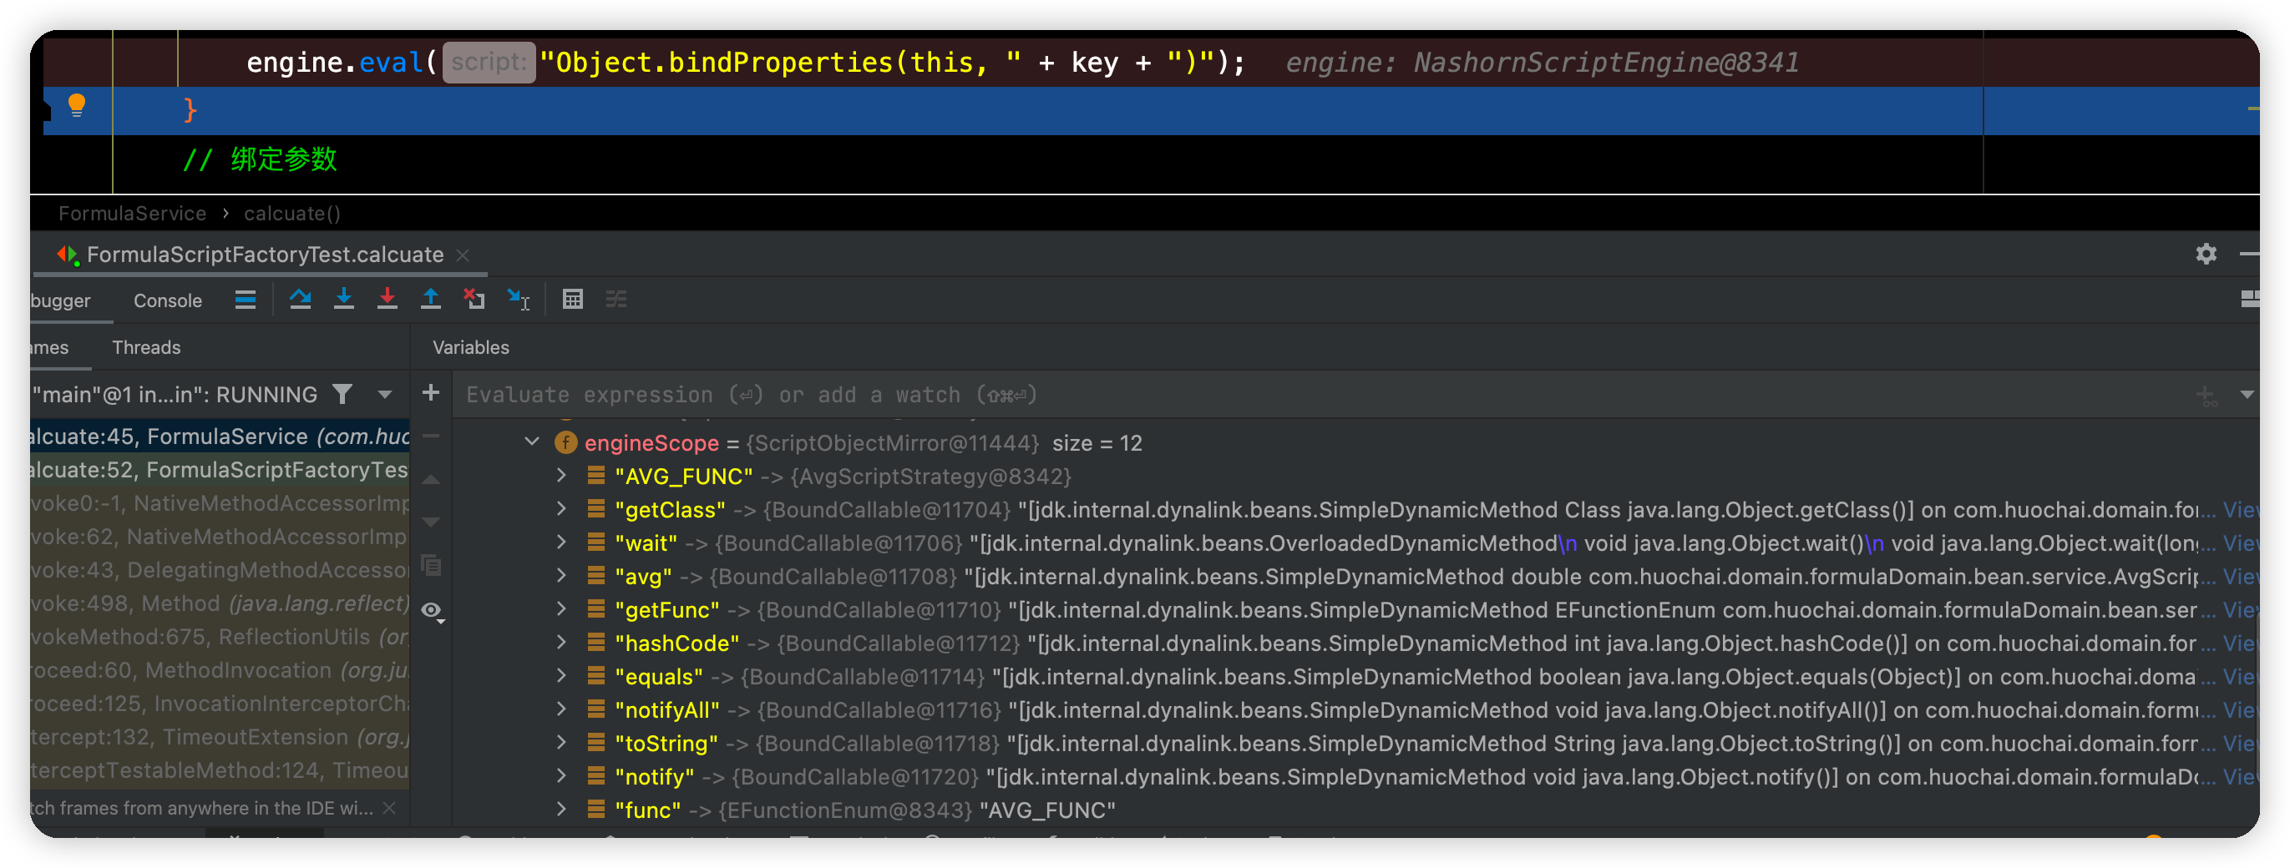The height and width of the screenshot is (868, 2290).
Task: Open the Evaluate Expression calculator icon
Action: [573, 300]
